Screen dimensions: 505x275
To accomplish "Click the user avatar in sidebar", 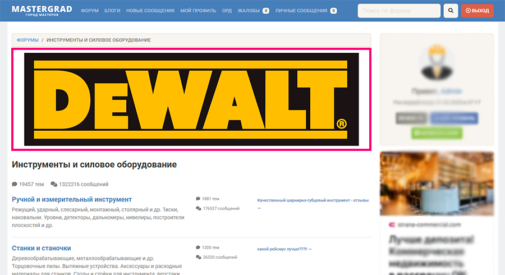I will [437, 62].
